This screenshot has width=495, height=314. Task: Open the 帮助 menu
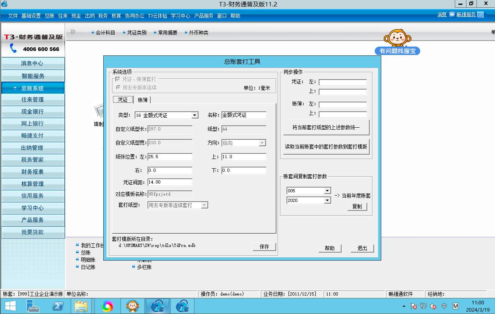[x=235, y=16]
